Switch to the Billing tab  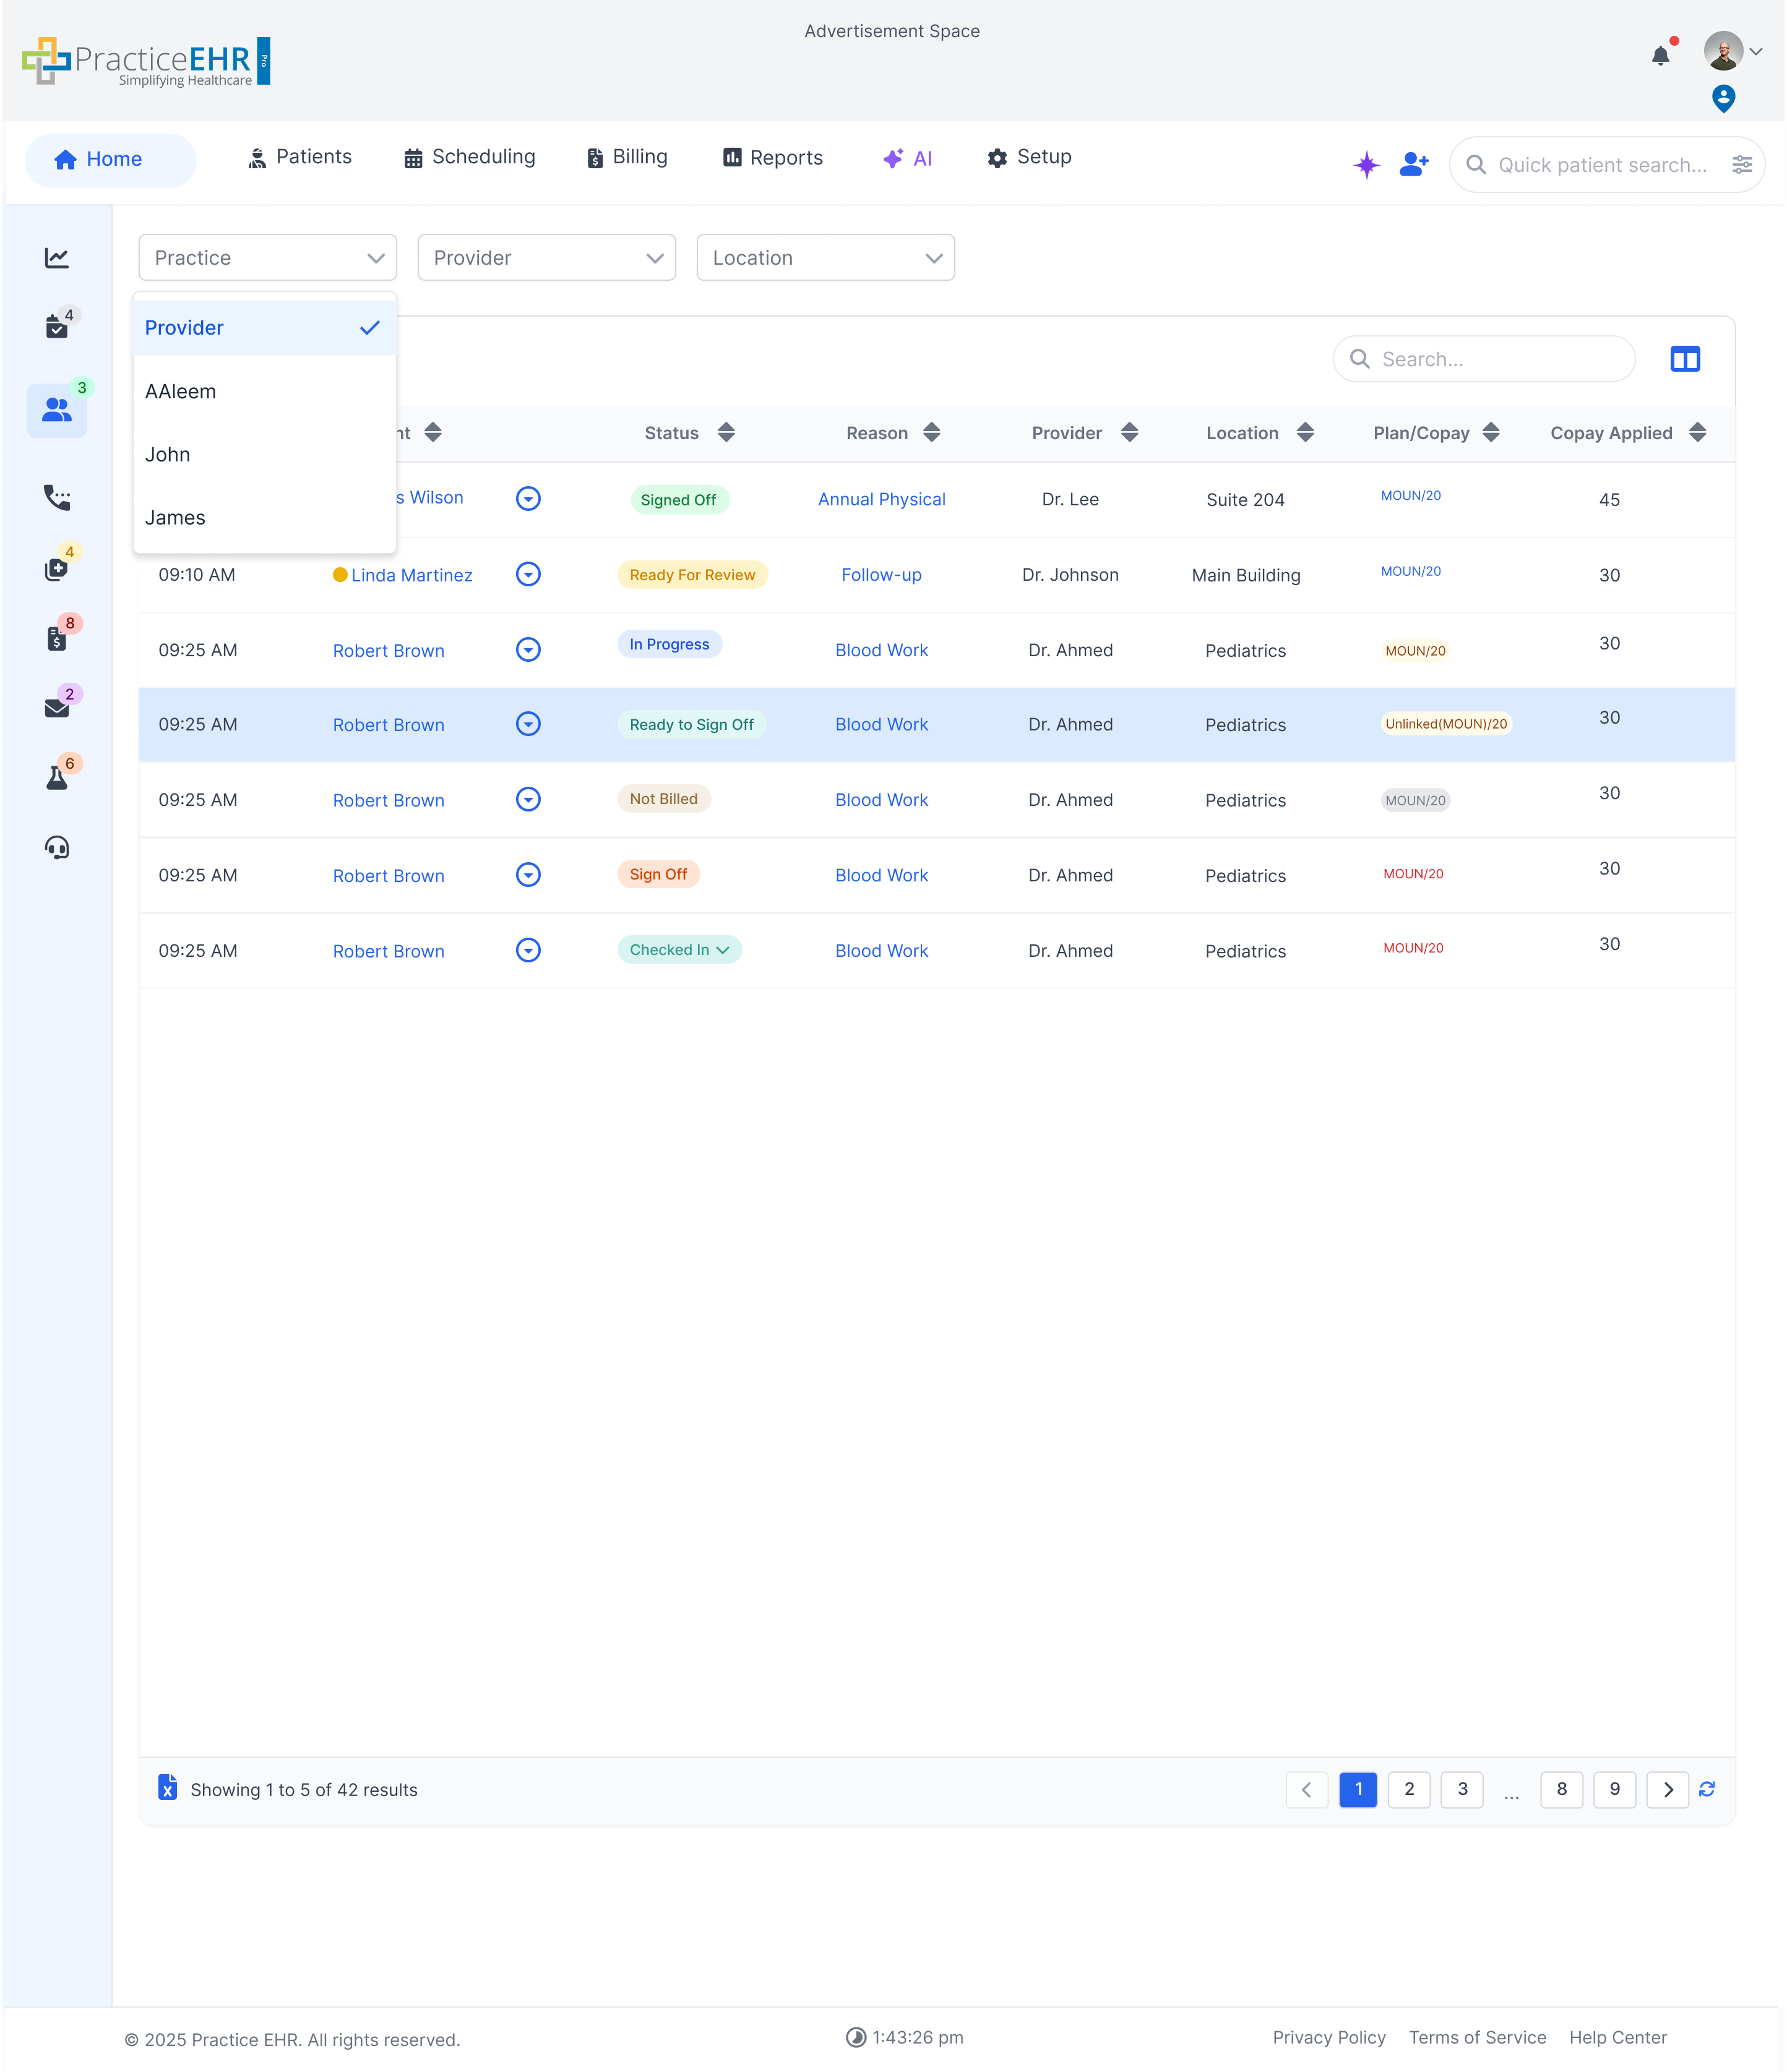[626, 157]
